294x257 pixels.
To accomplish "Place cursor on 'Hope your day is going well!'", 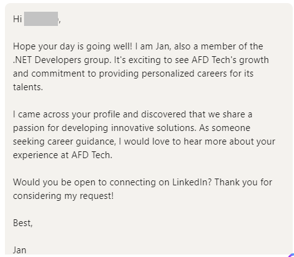I will [x=73, y=46].
